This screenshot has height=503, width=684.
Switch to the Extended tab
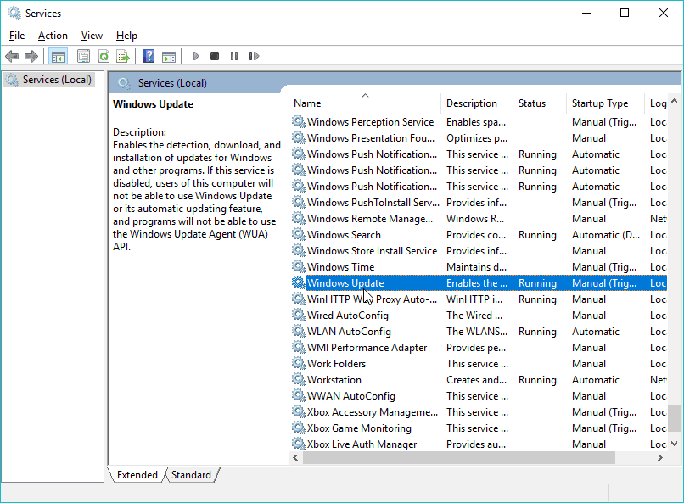[137, 475]
